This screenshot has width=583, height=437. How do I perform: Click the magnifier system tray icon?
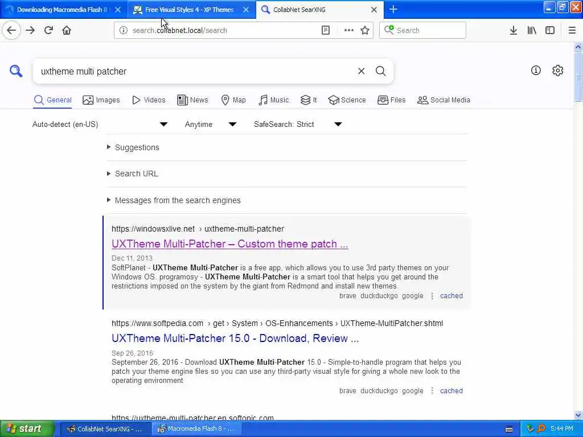click(x=541, y=429)
